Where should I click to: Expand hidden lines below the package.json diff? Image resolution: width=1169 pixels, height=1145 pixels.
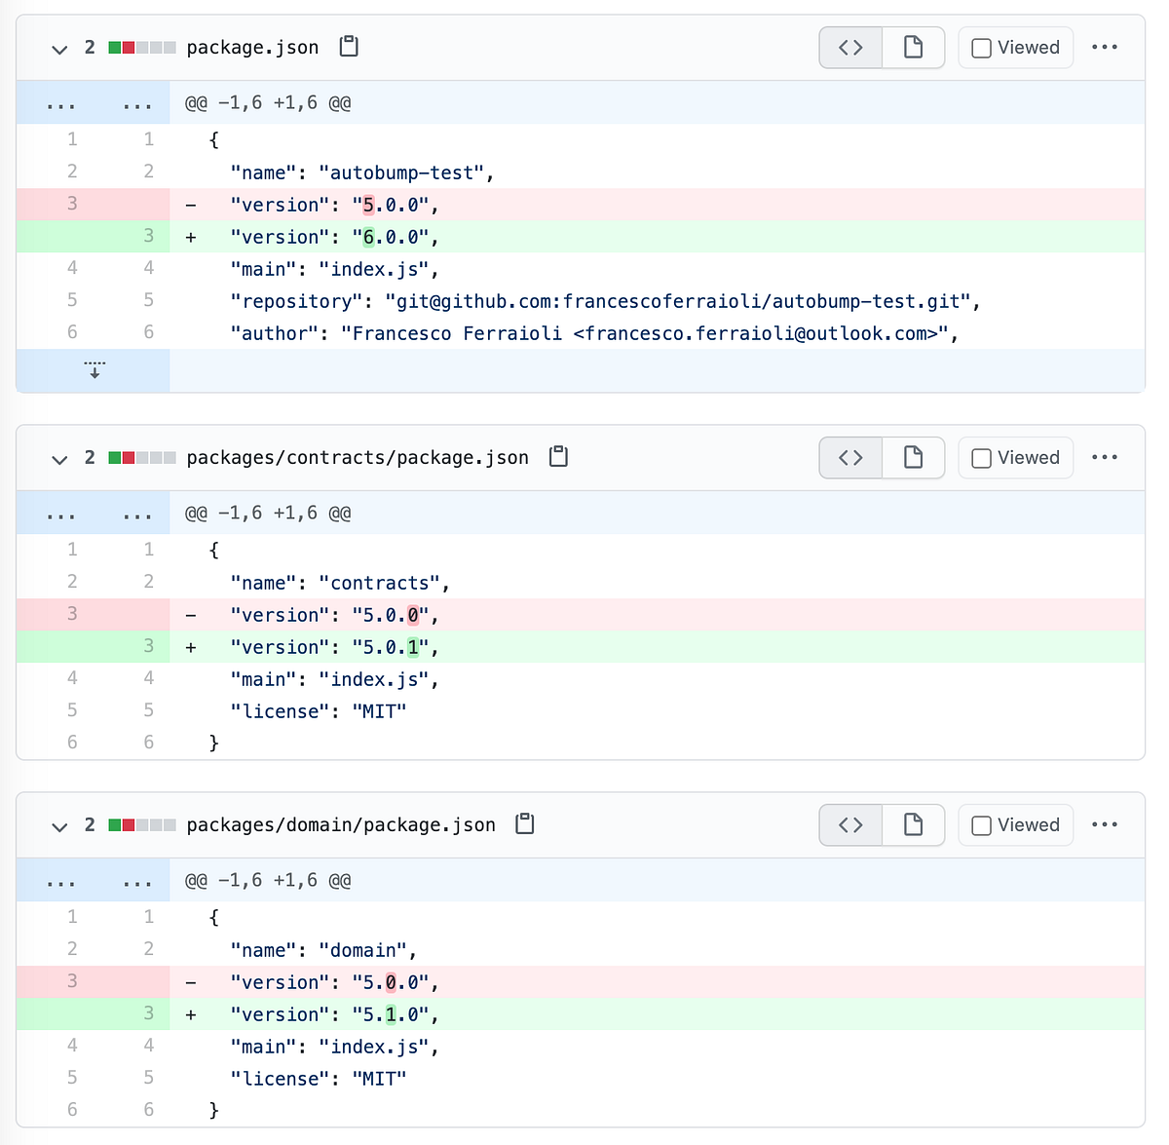[x=94, y=370]
